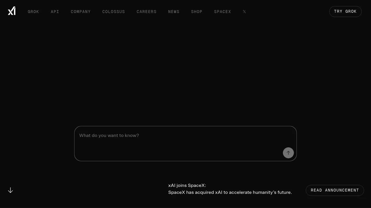Viewport: 371px width, 208px height.
Task: Navigate to the News section
Action: (174, 12)
